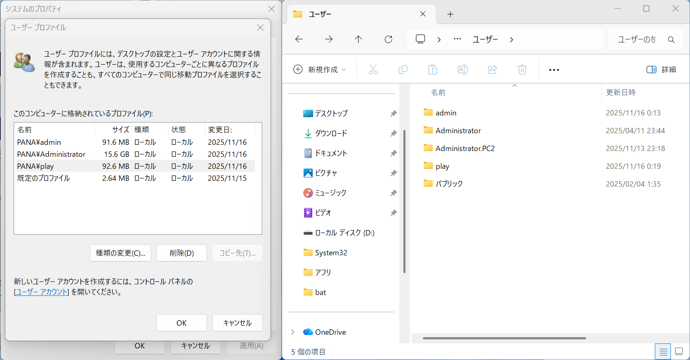Screen dimensions: 690x360
Task: Select the PANA¥Administrator profile row
Action: pos(51,154)
